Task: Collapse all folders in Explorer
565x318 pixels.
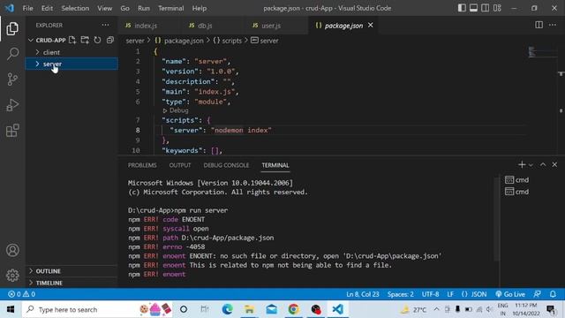Action: [x=109, y=40]
